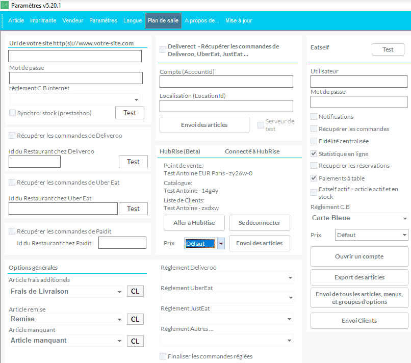This screenshot has width=411, height=363.
Task: Switch to the Imprimante tab
Action: coord(43,20)
